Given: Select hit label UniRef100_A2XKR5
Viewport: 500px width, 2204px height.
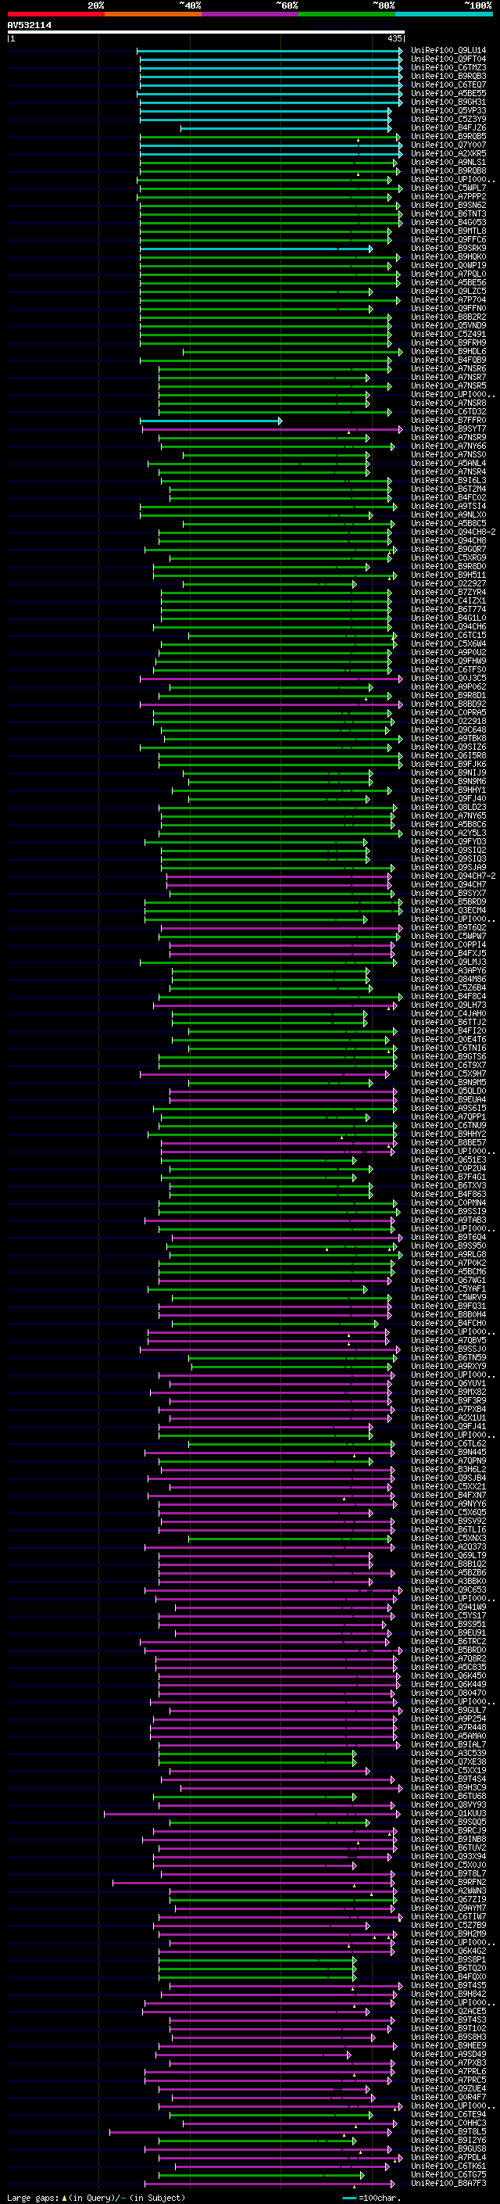Looking at the screenshot, I should pos(448,153).
